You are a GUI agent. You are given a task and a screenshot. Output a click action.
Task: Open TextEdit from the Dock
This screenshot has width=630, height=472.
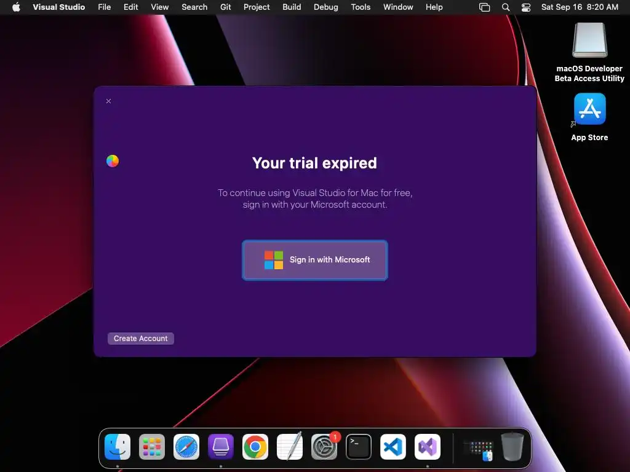pos(290,446)
